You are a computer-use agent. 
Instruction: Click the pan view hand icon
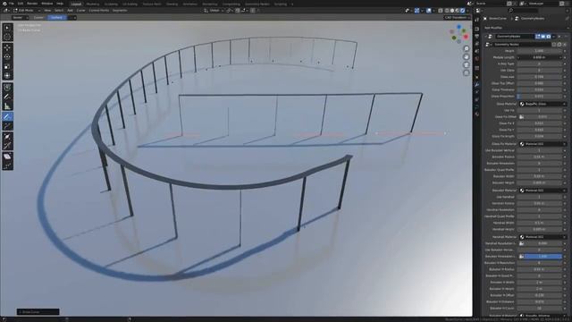click(x=467, y=57)
